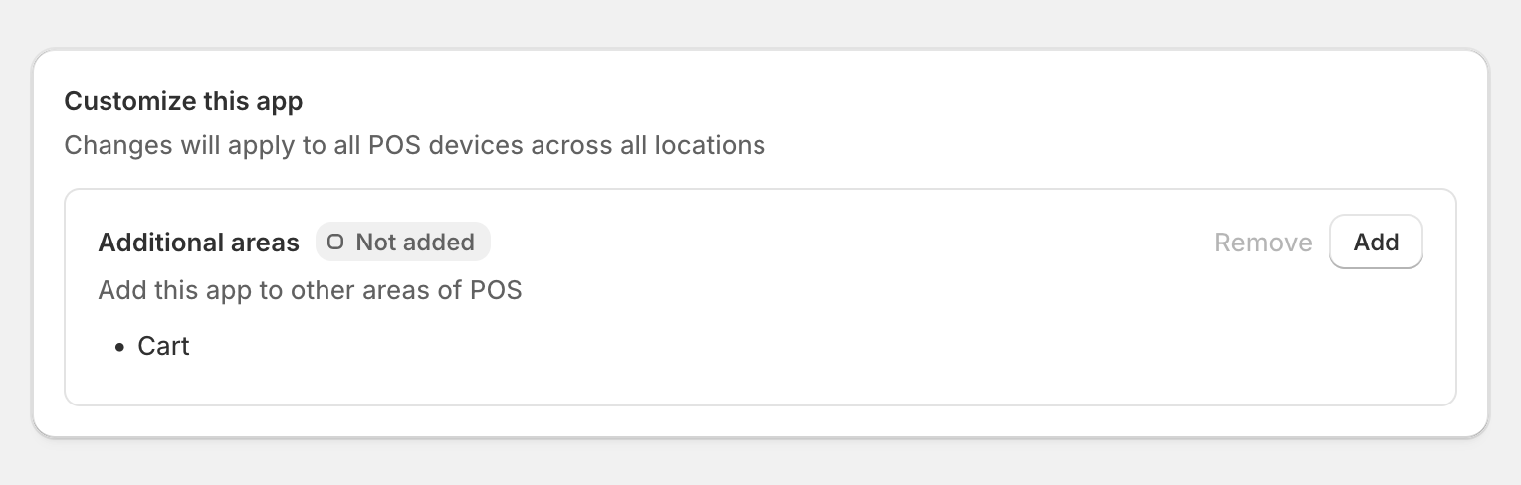Click the word POS in the areas description
The height and width of the screenshot is (485, 1521).
point(496,291)
